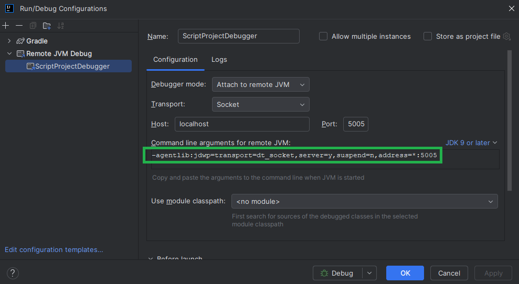The image size is (519, 284).
Task: Close the Run/Debug Configurations dialog
Action: (x=511, y=8)
